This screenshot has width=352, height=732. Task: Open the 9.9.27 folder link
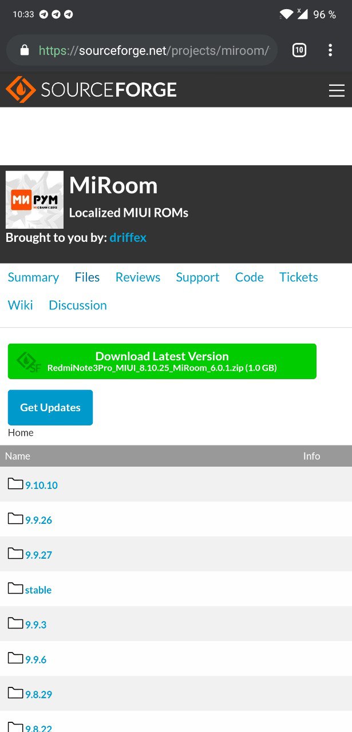click(x=38, y=555)
